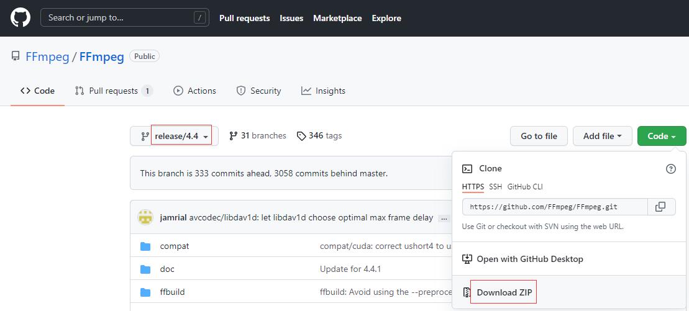Open Issues in top navigation
Viewport: 689px width, 311px height.
click(291, 18)
